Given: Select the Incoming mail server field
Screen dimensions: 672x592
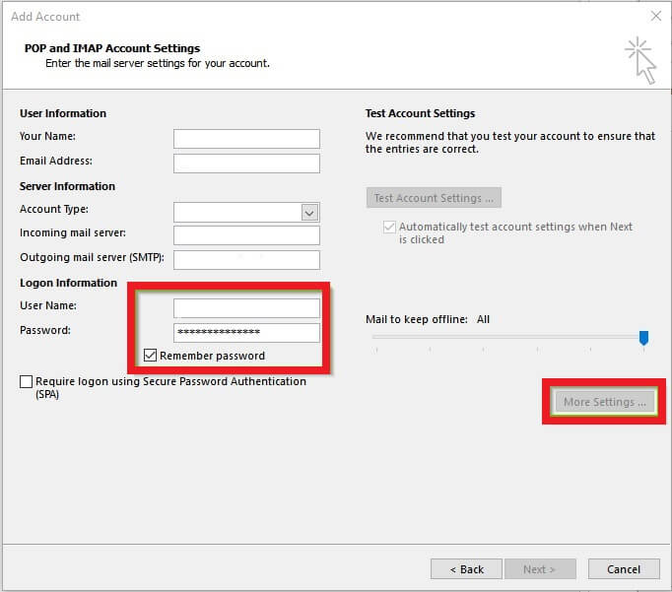Looking at the screenshot, I should (x=246, y=235).
